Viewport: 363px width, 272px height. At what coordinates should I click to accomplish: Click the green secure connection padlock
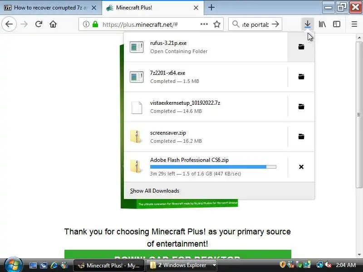95,24
